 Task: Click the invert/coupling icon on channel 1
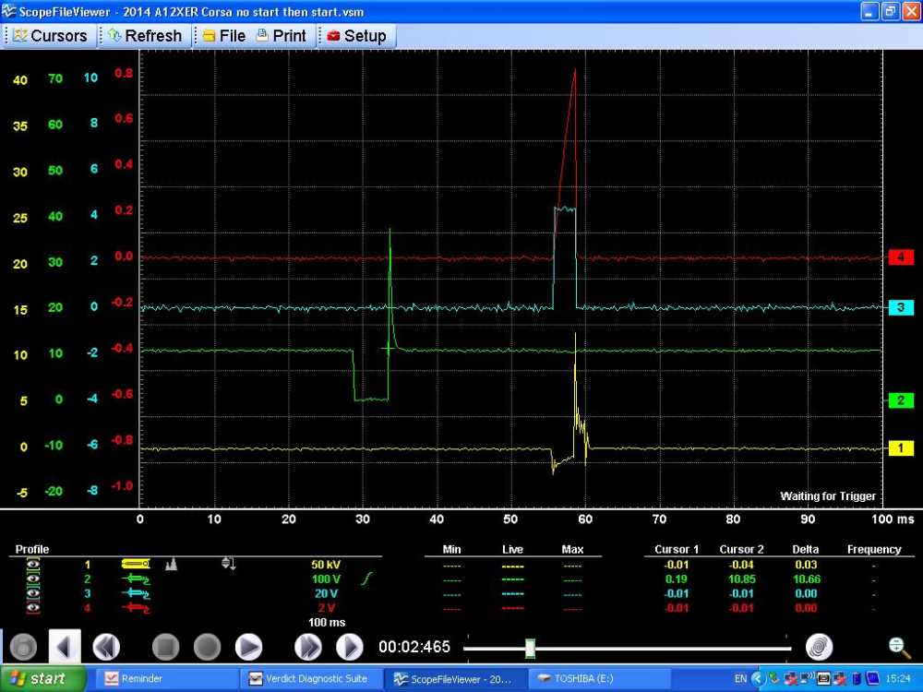(x=228, y=564)
